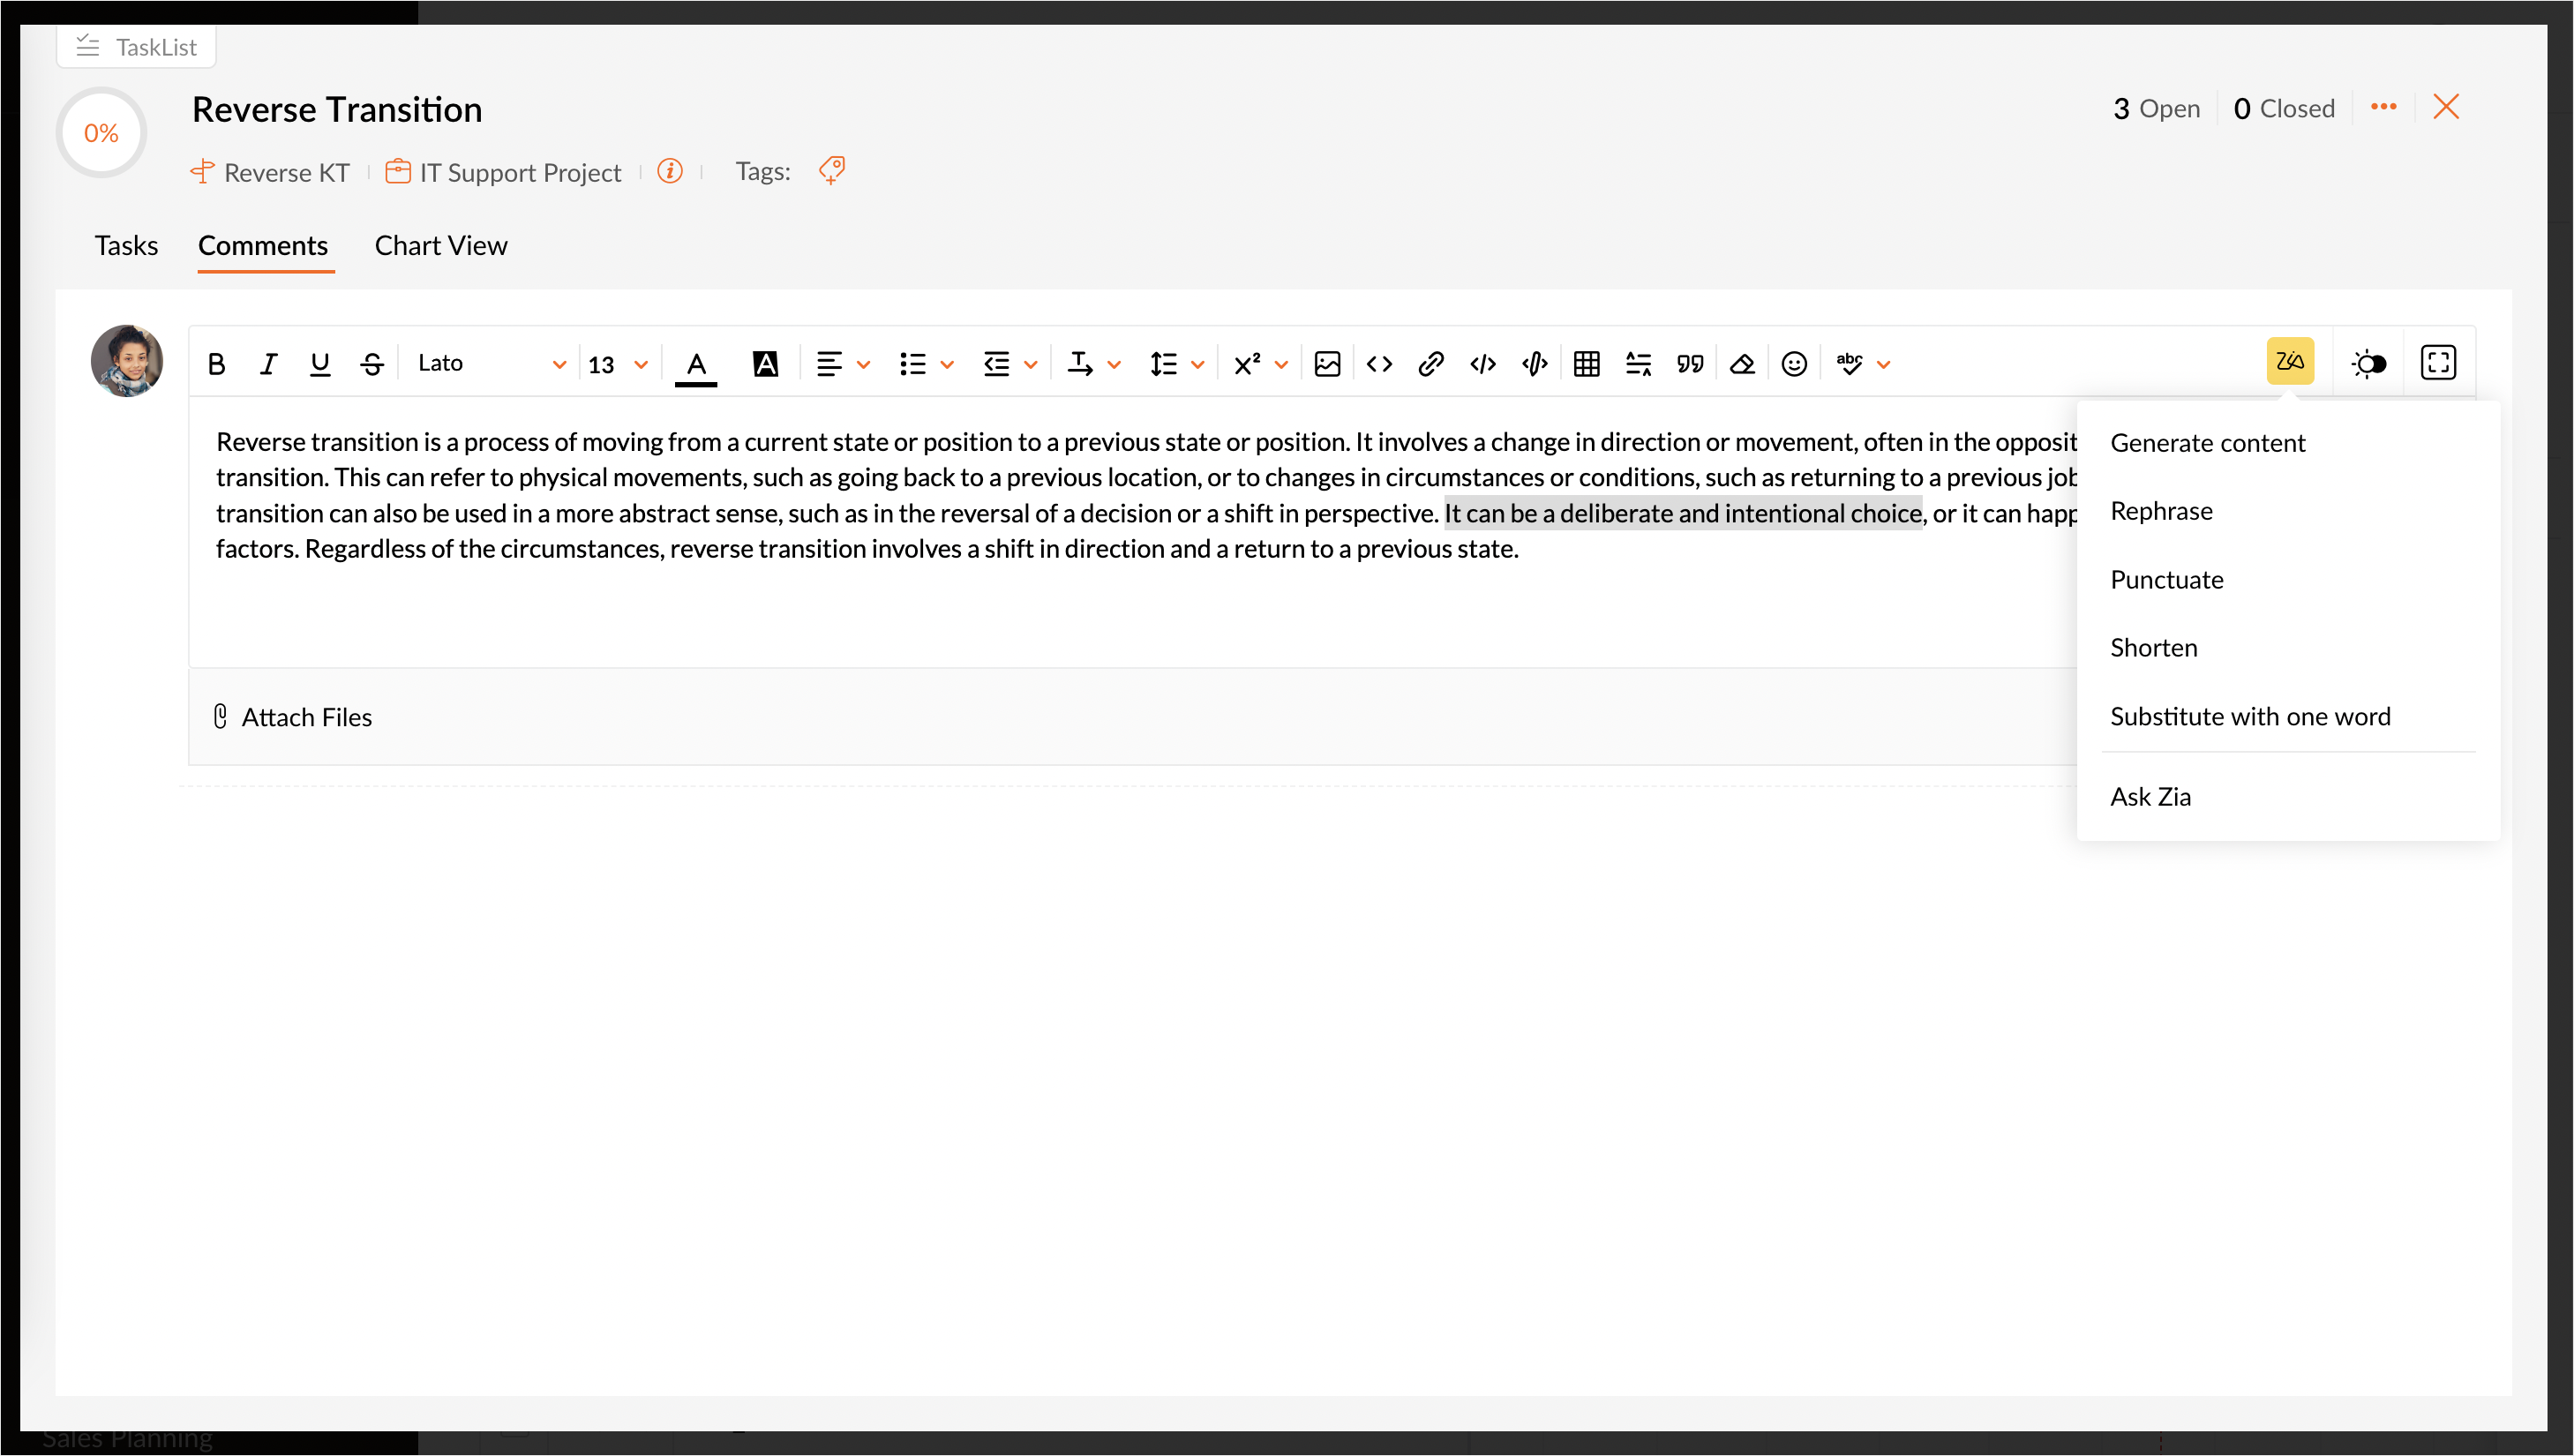Viewport: 2574px width, 1456px height.
Task: Expand editor to full screen
Action: click(2437, 363)
